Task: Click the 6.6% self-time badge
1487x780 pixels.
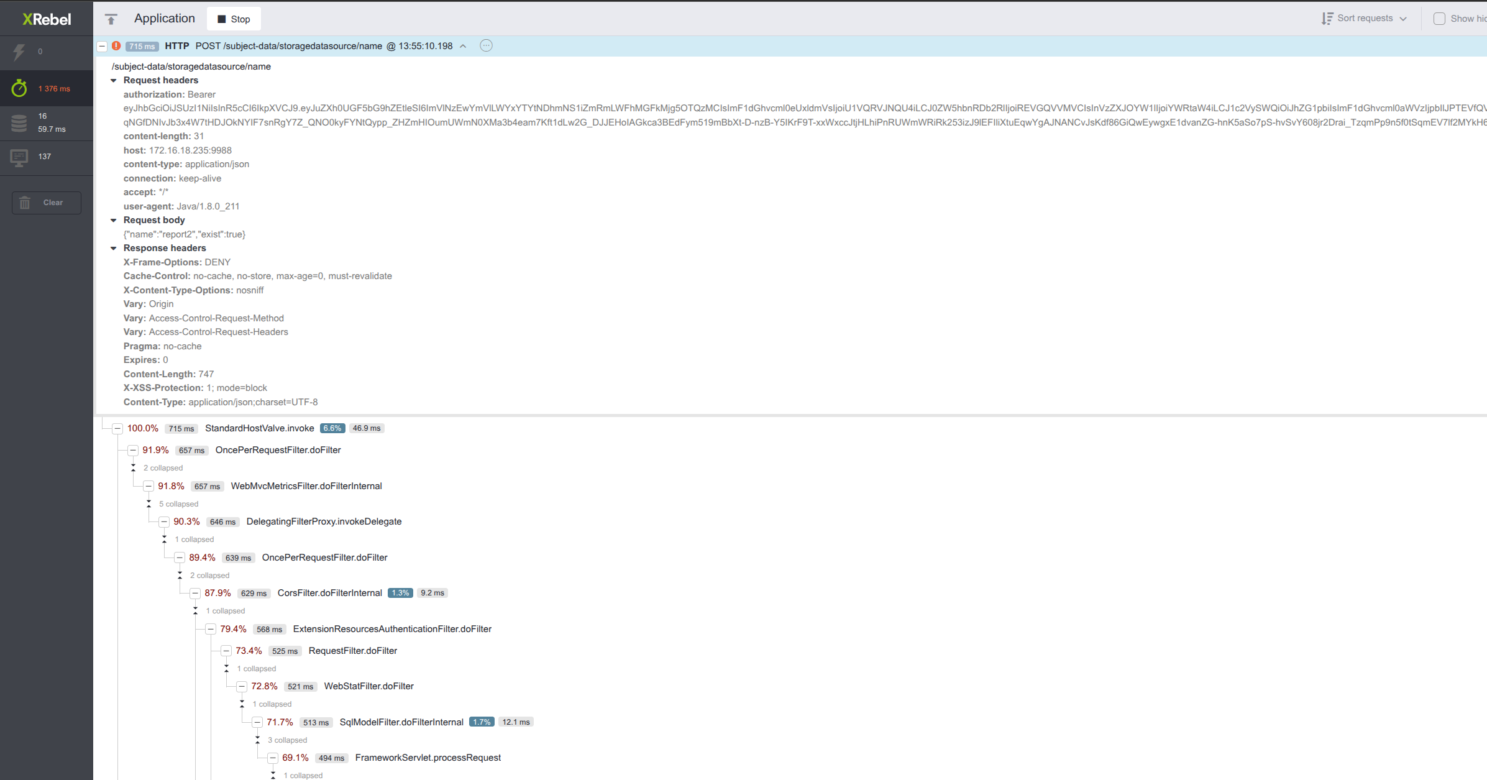Action: 332,428
